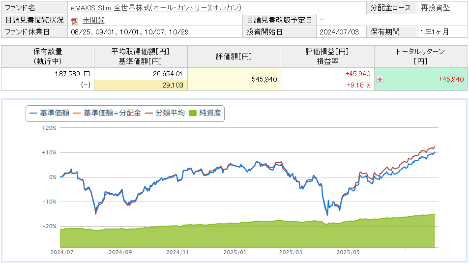Open the eMAXIS Slim 全世界株式 fund link

[156, 8]
